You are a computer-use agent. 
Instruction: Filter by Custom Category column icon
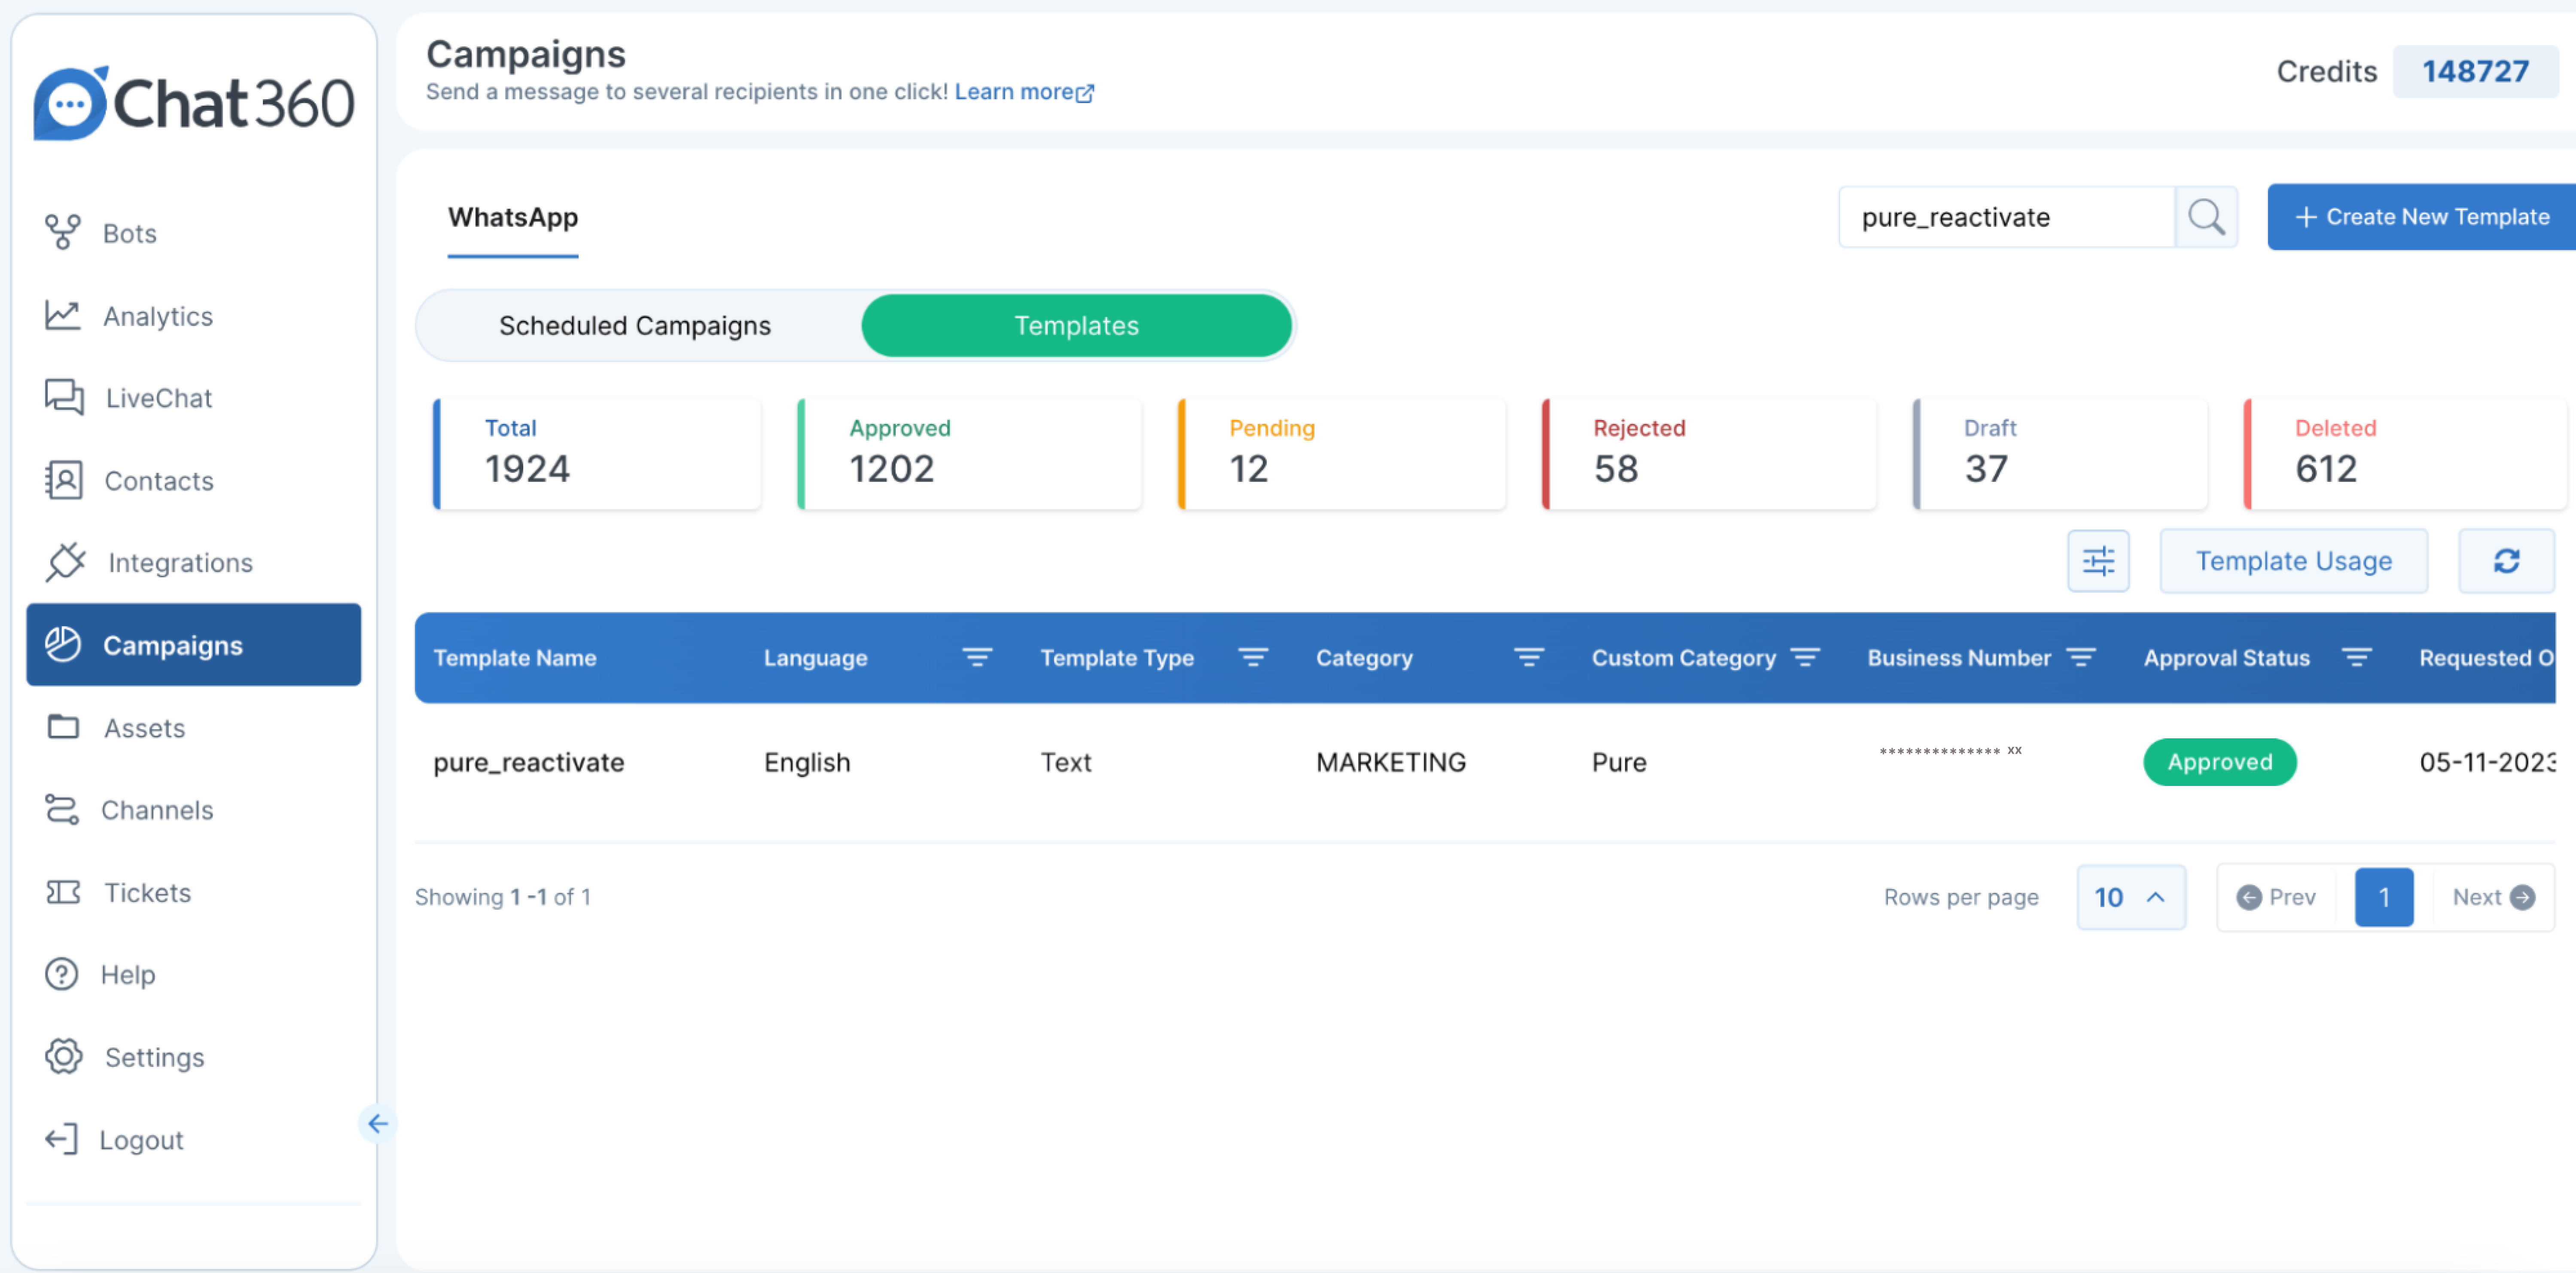[1805, 657]
